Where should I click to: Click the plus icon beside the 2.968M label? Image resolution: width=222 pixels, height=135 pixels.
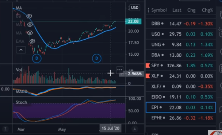coord(122,74)
